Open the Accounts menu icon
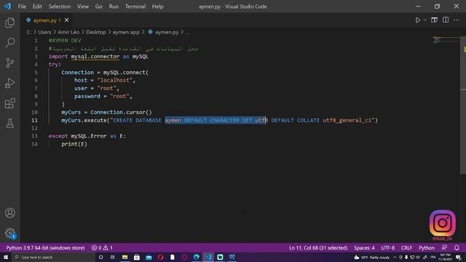The width and height of the screenshot is (466, 262). [x=9, y=213]
